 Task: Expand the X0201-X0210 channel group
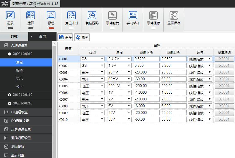[x=10, y=103]
